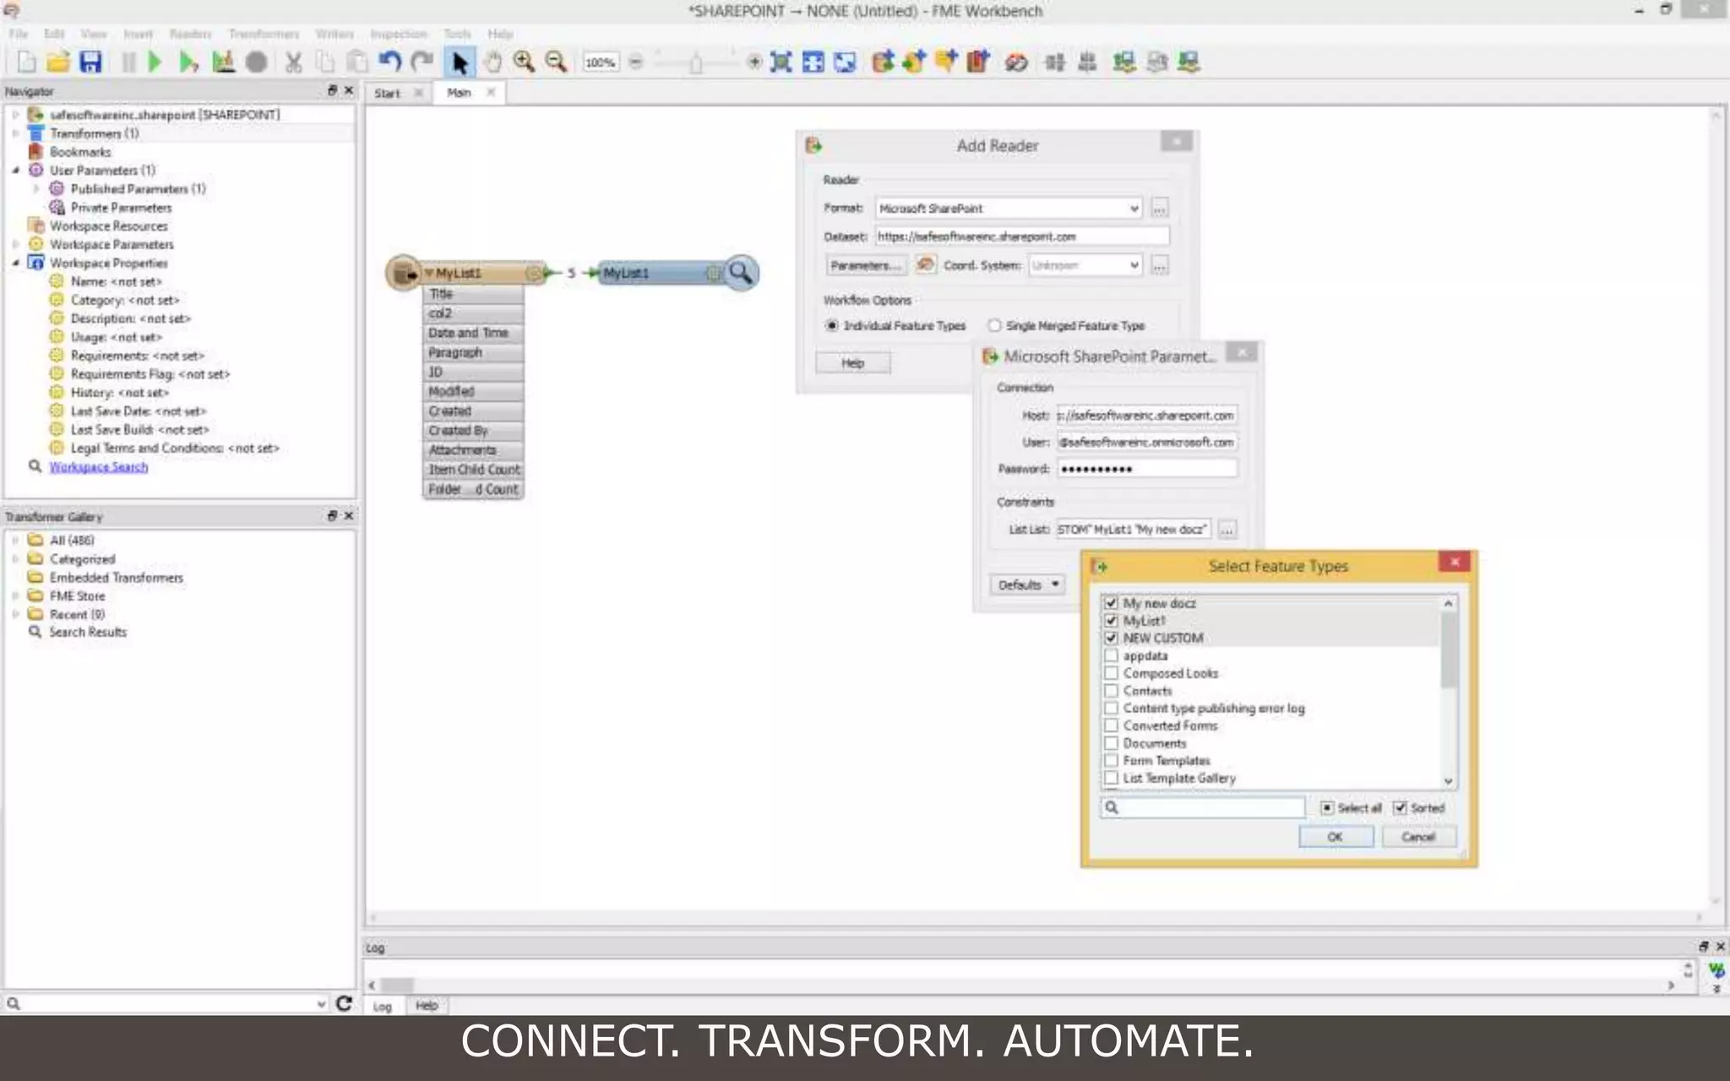Check the Documents feature type
The image size is (1730, 1081).
click(1112, 743)
